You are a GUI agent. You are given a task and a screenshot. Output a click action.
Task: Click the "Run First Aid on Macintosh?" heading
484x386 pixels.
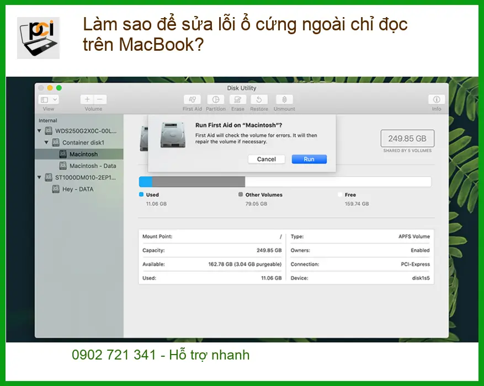(238, 125)
